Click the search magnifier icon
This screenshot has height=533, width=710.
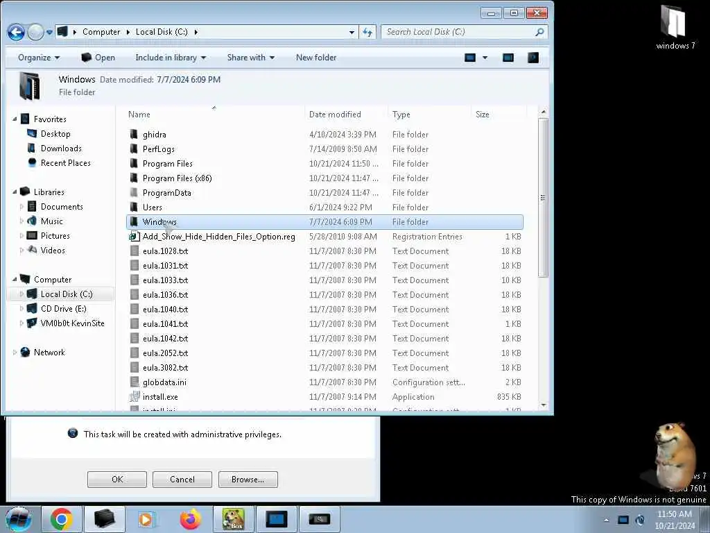[x=539, y=32]
